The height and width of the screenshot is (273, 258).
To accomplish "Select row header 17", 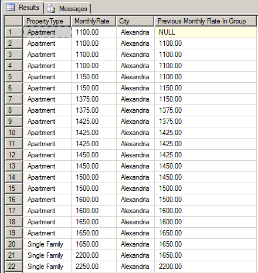I will coord(13,211).
